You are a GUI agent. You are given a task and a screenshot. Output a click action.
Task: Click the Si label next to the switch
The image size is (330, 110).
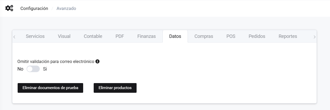tap(45, 69)
